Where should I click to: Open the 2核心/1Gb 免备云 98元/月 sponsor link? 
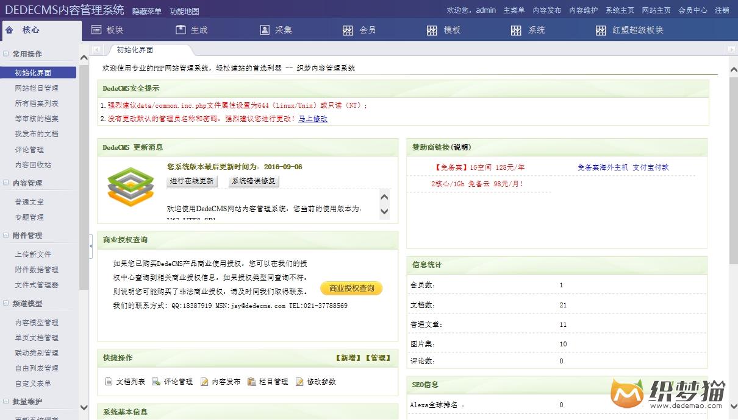click(x=478, y=184)
